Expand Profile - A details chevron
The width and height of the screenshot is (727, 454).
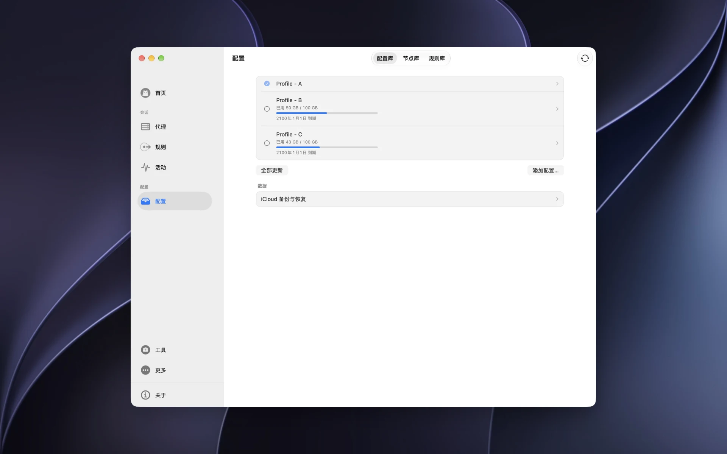(557, 84)
